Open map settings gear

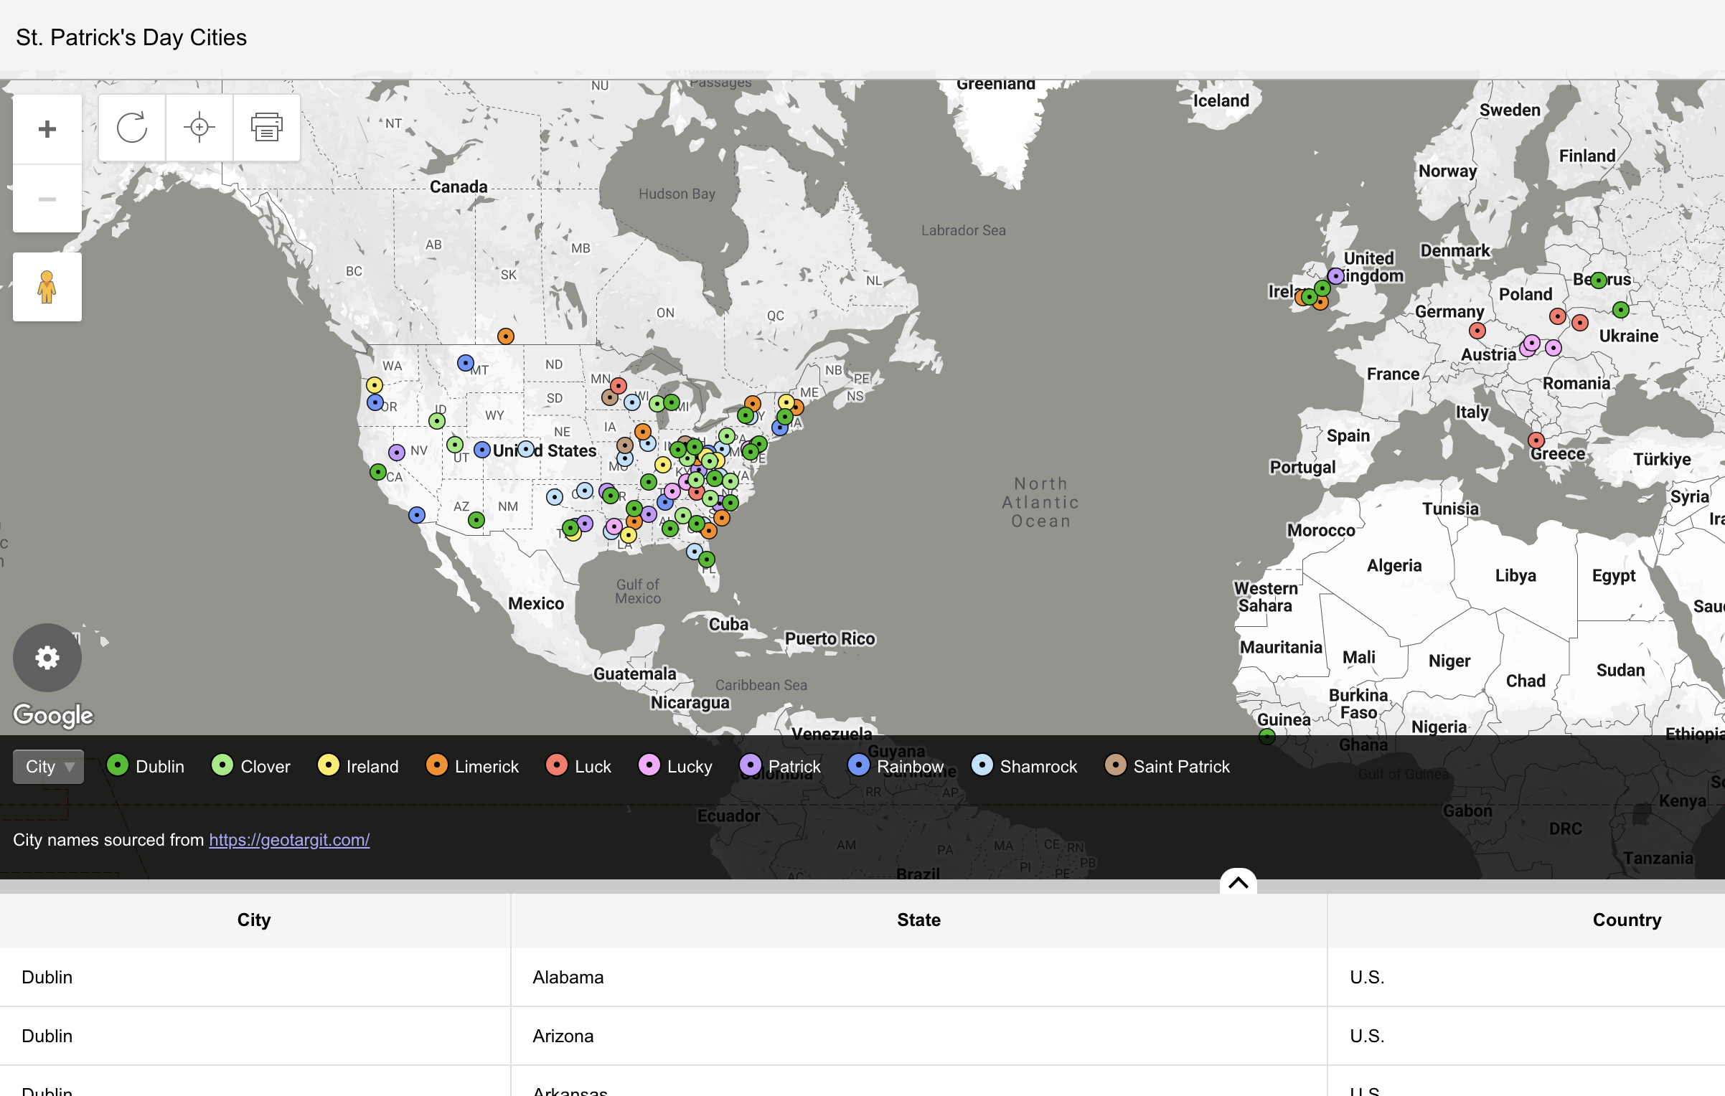tap(47, 657)
